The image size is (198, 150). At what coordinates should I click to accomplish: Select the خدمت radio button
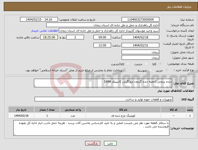(146, 64)
